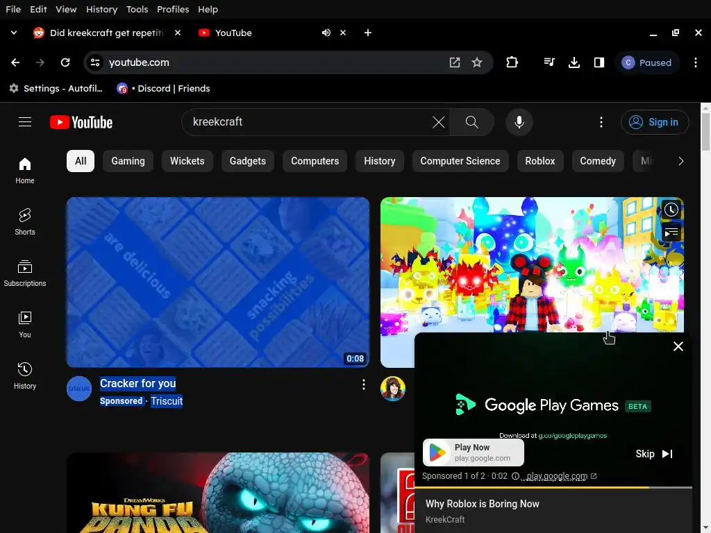Open Discord Friends bookmark
711x533 pixels.
[163, 88]
